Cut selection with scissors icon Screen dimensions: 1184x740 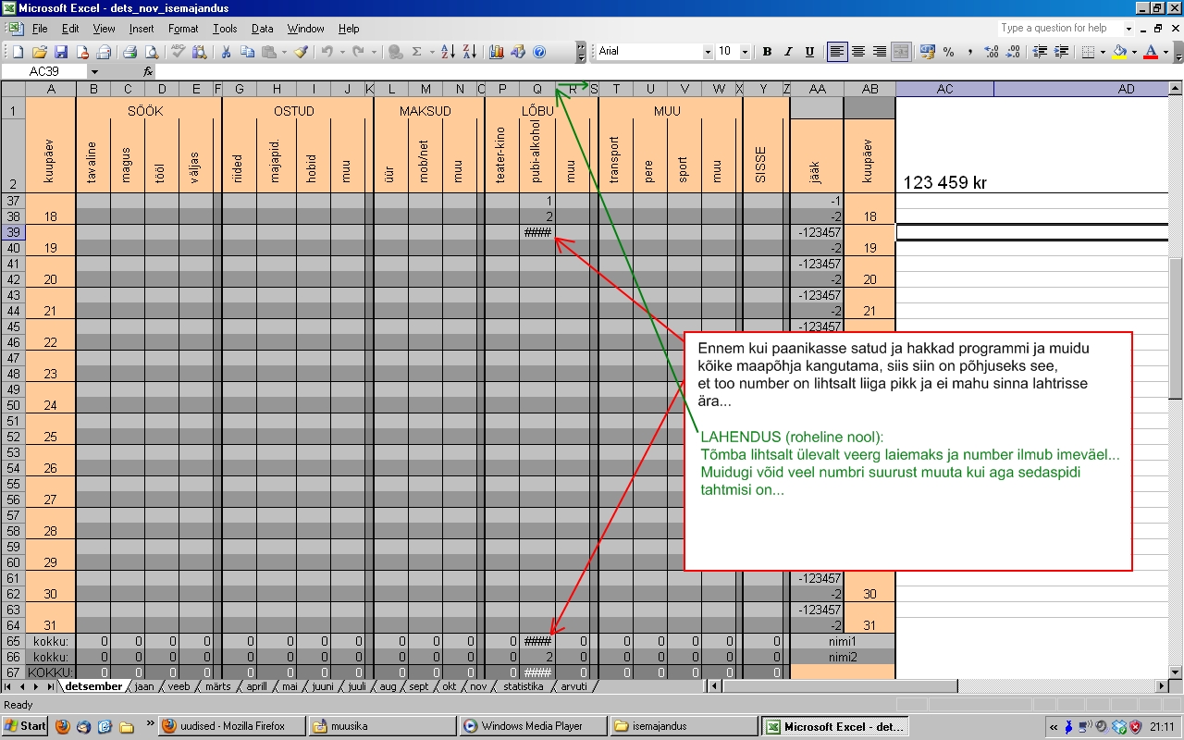pos(226,52)
